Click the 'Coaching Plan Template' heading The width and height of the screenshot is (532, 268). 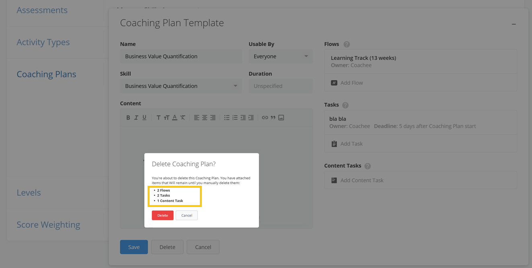[x=172, y=23]
